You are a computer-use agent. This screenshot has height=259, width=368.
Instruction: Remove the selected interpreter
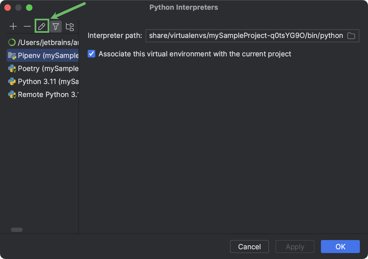point(27,26)
